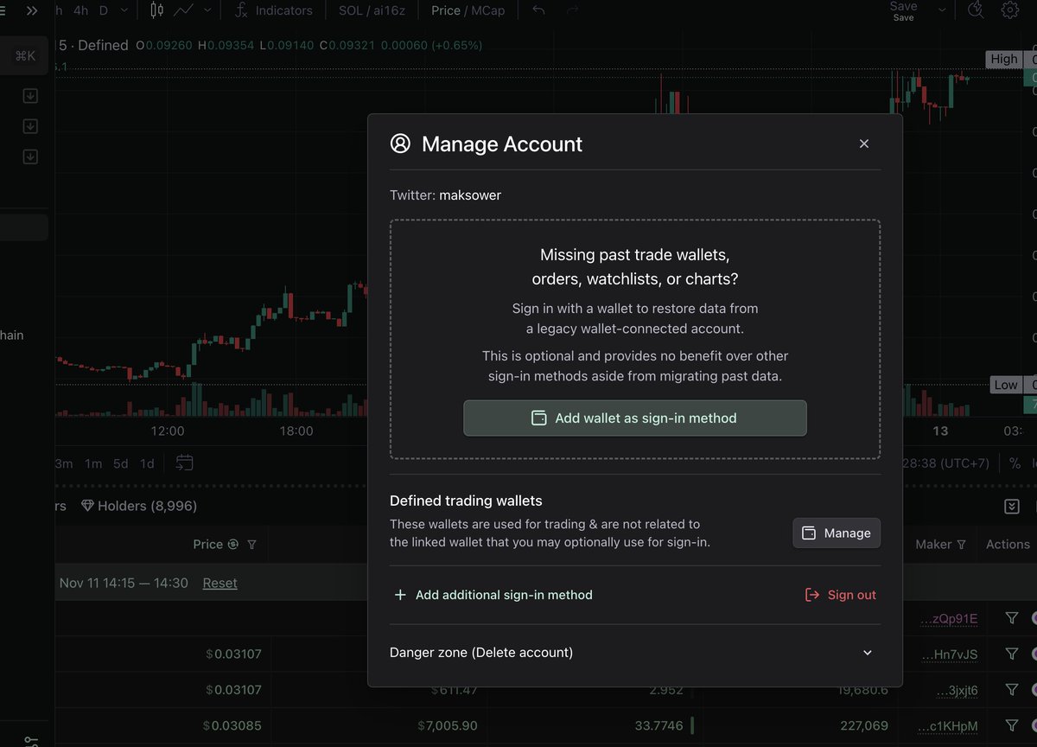1037x747 pixels.
Task: Click the 33.7746 amount cell
Action: coord(659,725)
